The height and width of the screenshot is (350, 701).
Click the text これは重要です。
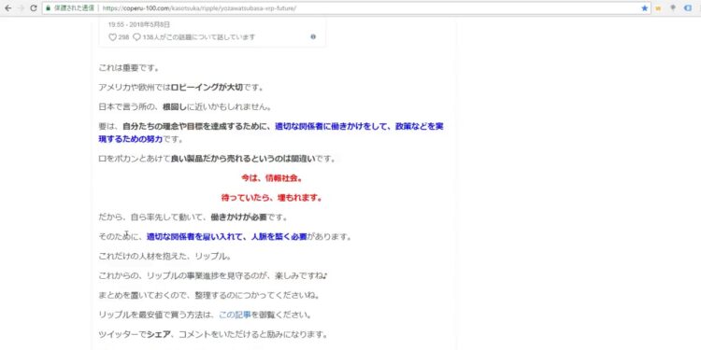(x=129, y=68)
